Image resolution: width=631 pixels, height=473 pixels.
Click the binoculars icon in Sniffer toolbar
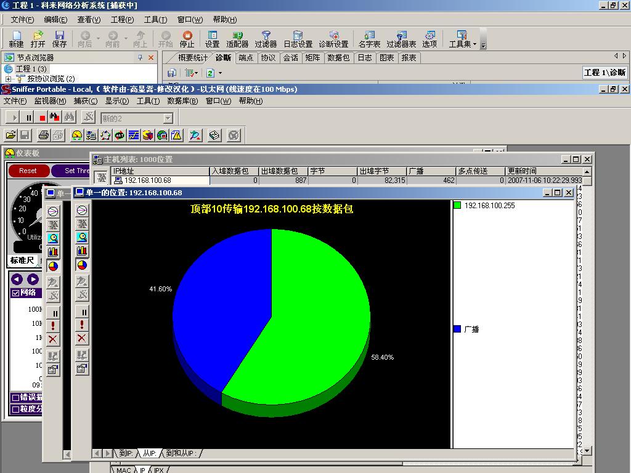pos(70,117)
